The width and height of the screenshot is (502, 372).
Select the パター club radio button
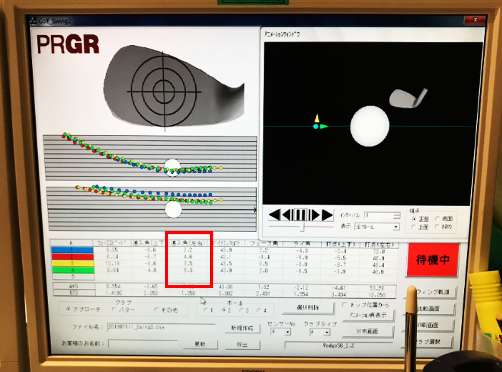coord(114,309)
